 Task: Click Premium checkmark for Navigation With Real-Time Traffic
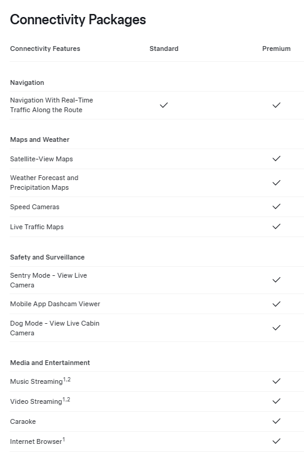click(x=276, y=105)
